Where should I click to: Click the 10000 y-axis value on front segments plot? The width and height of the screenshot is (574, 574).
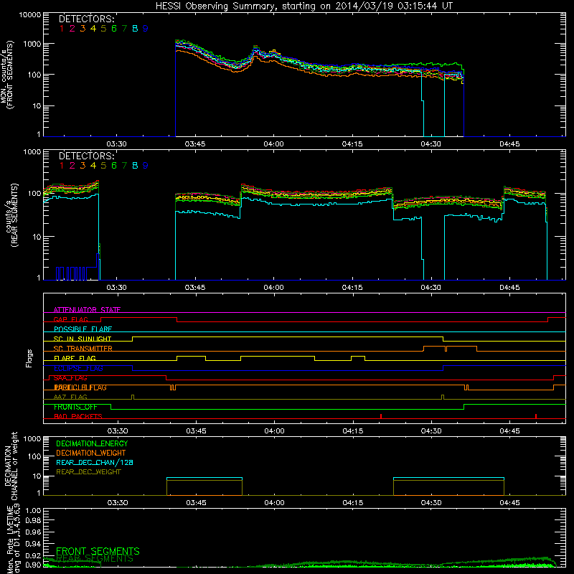click(30, 15)
